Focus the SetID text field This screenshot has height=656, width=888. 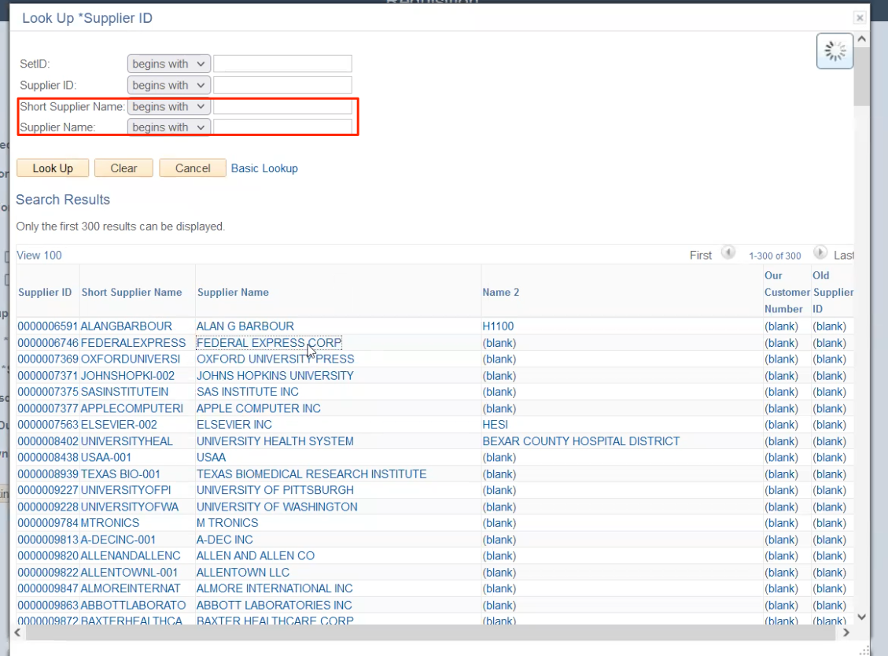pyautogui.click(x=282, y=64)
